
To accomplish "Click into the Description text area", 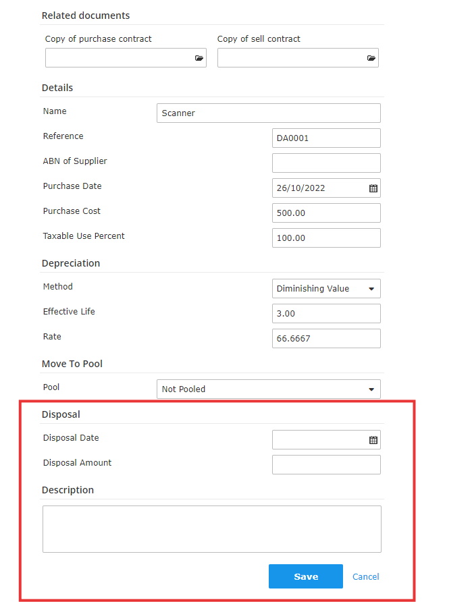I will [x=212, y=529].
